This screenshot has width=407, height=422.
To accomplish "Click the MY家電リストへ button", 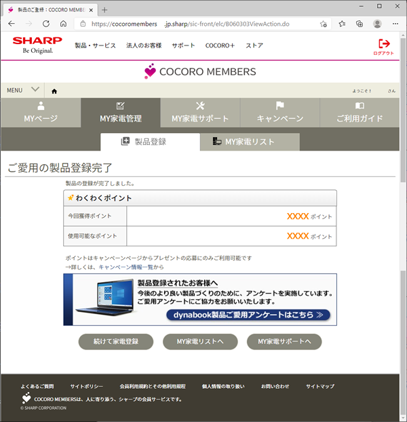I will 200,341.
